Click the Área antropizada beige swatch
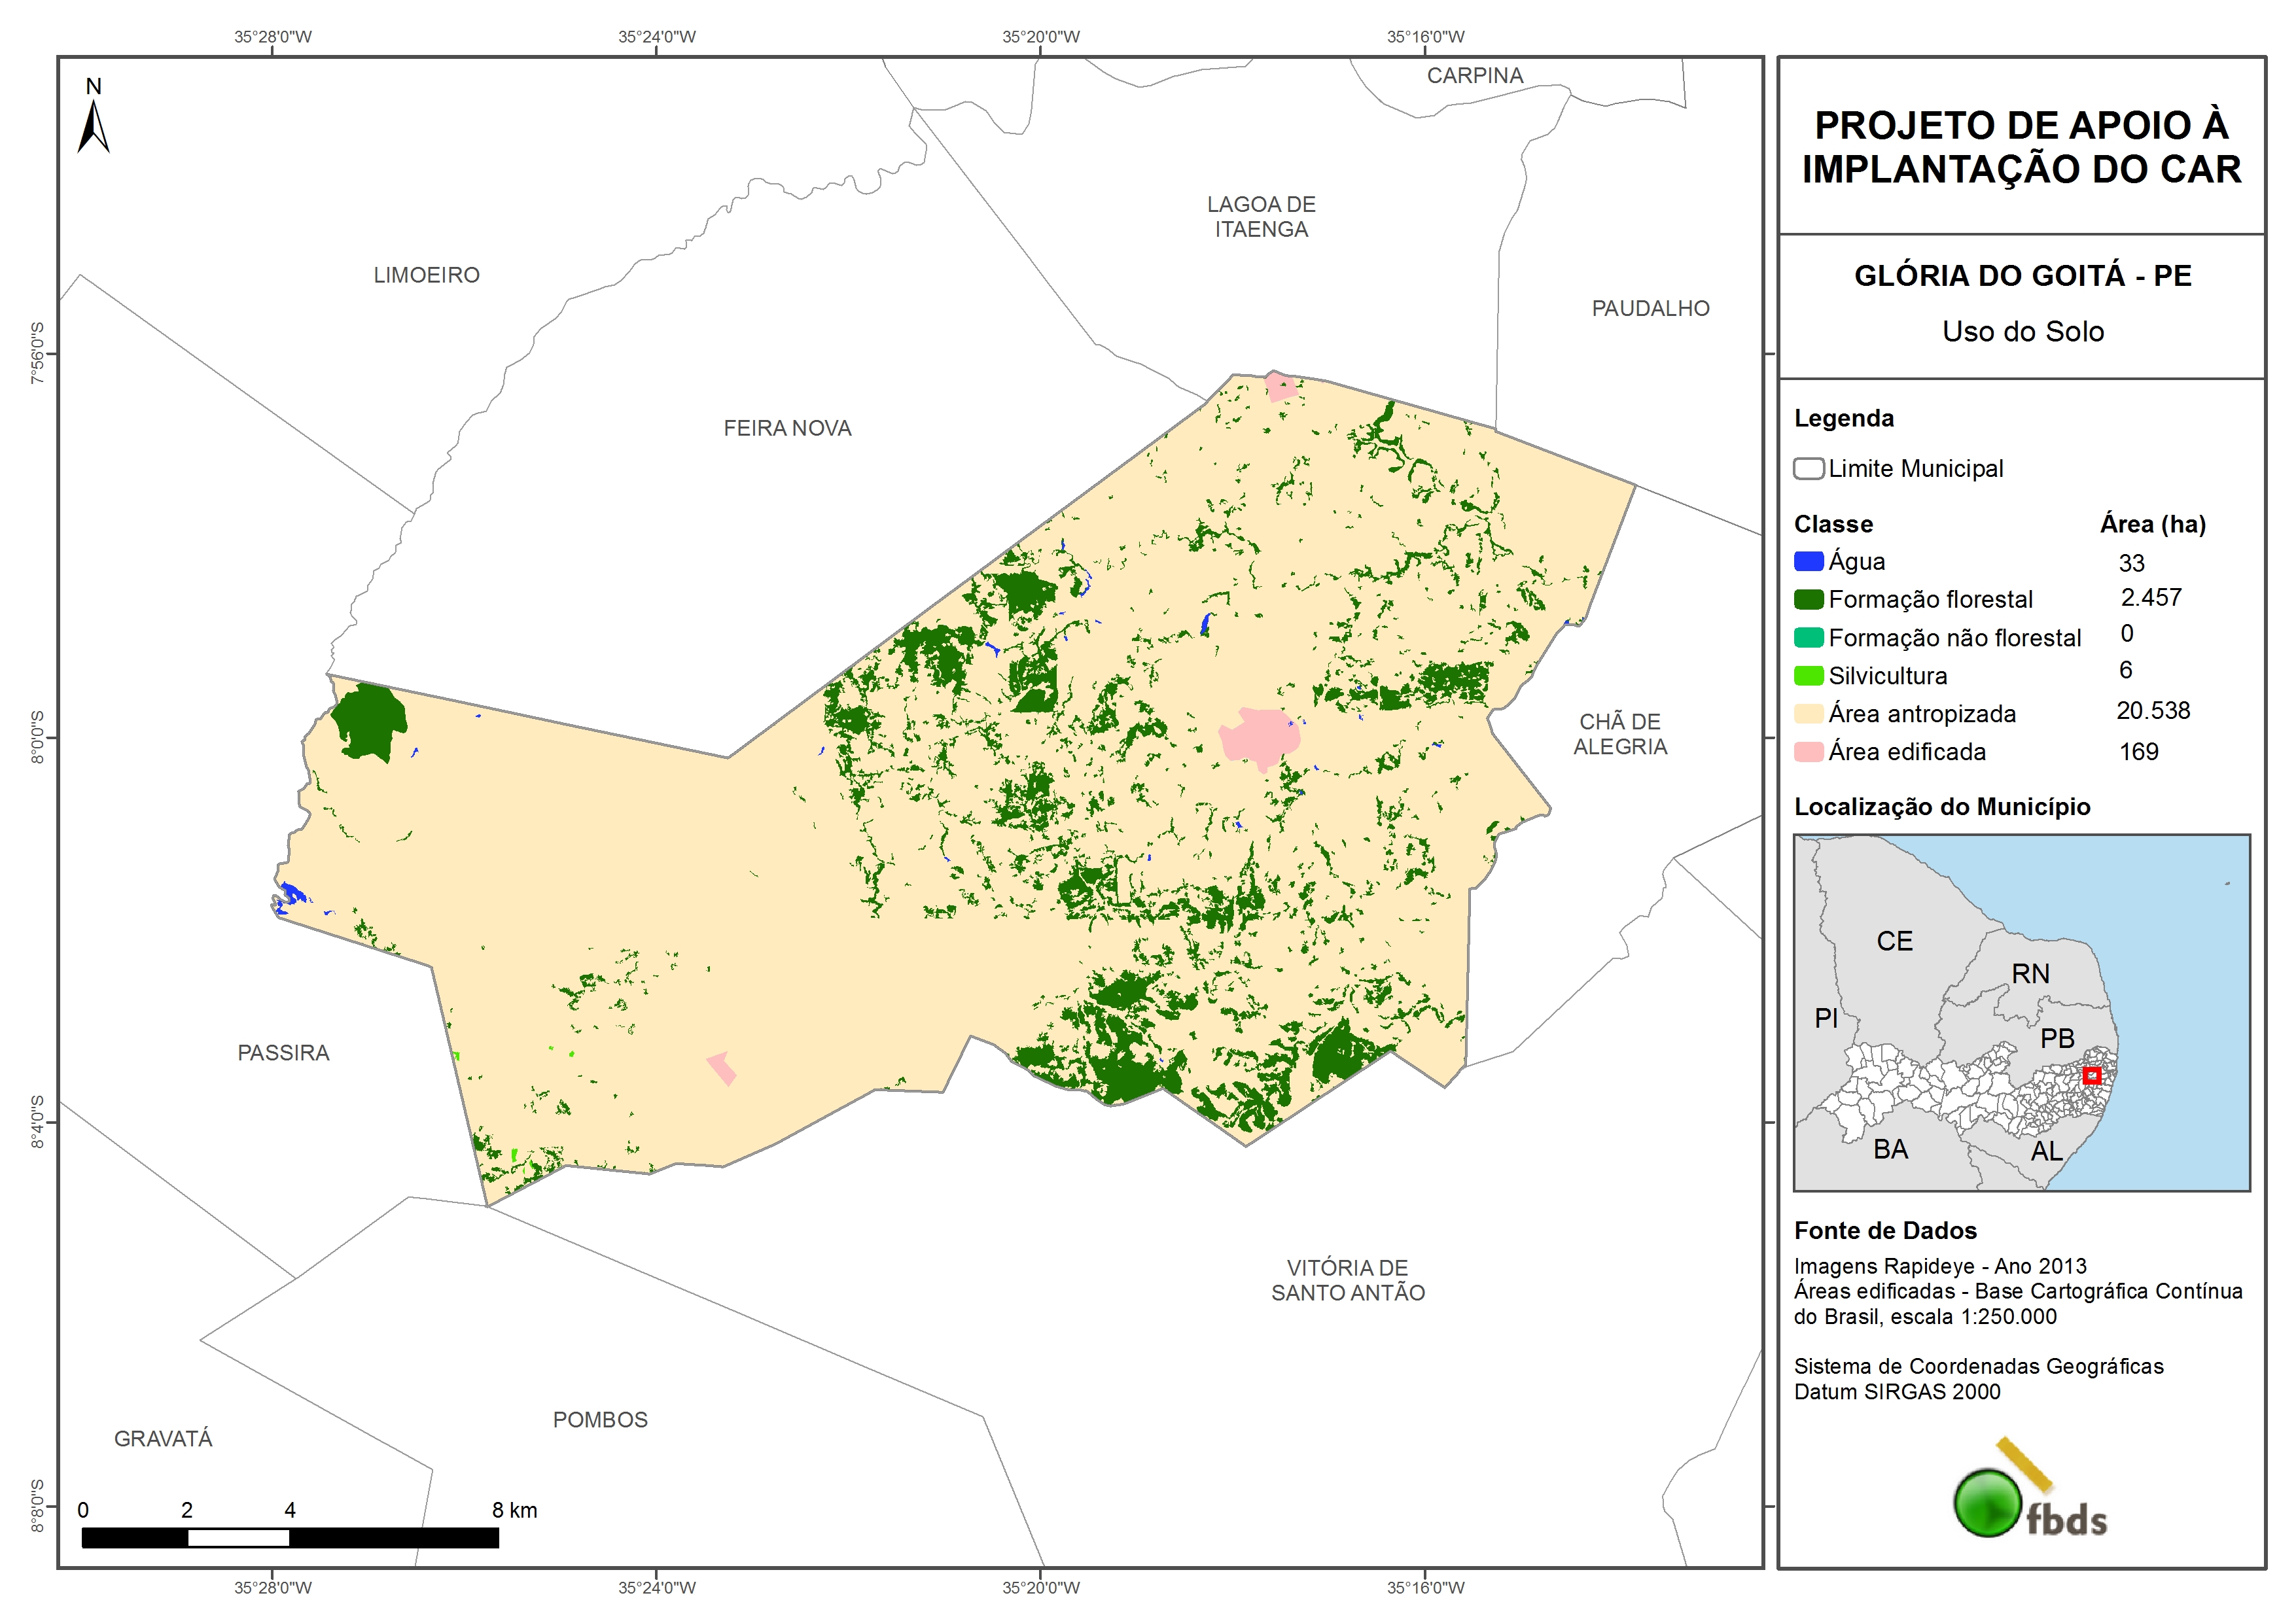This screenshot has height=1623, width=2296. click(x=1808, y=713)
